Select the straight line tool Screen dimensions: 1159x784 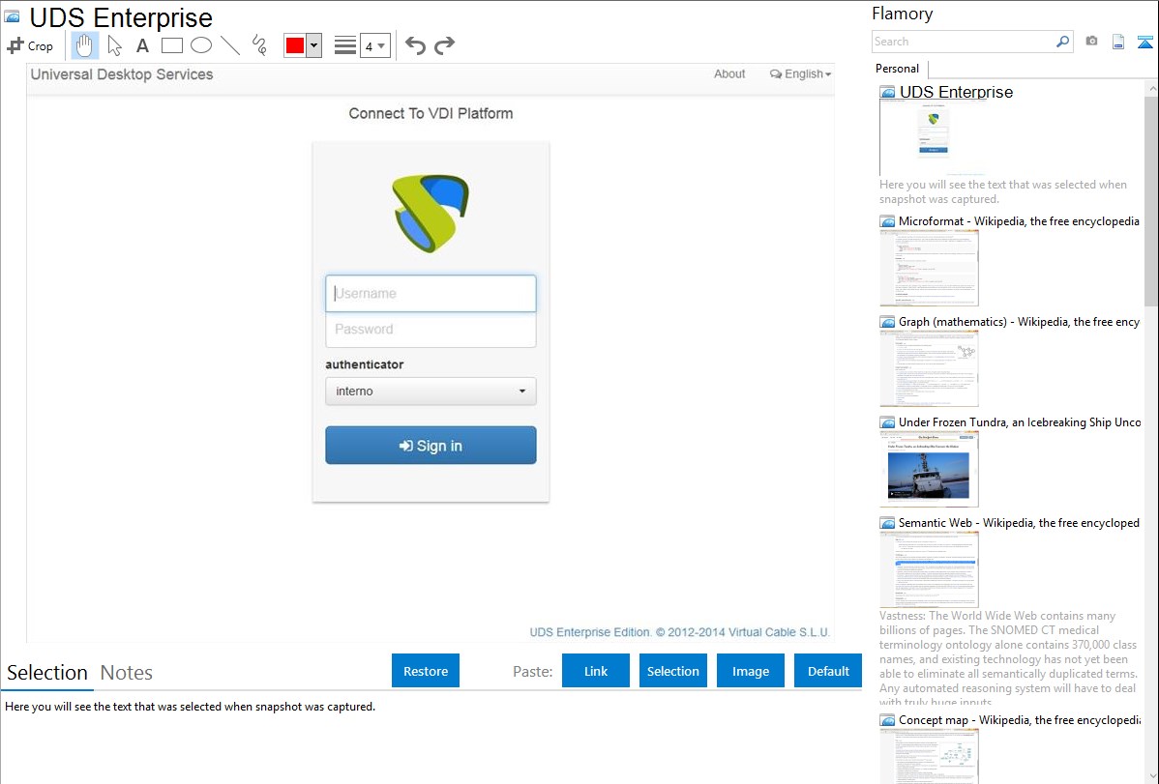(230, 45)
